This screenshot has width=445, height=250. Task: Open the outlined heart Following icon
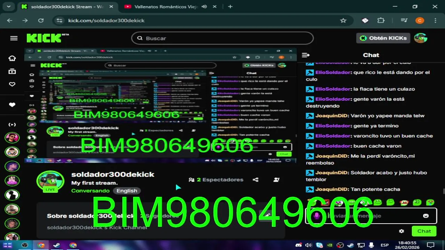[12, 84]
